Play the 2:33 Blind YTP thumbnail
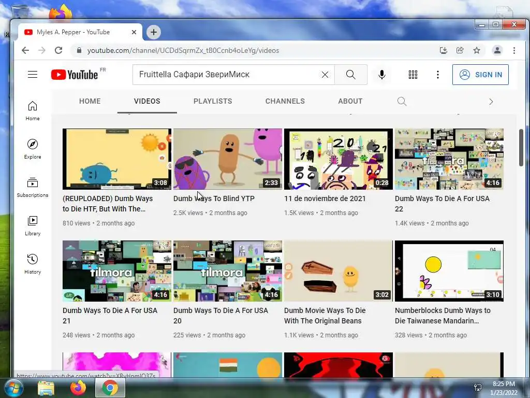Screen dimensions: 530x398 (228, 159)
